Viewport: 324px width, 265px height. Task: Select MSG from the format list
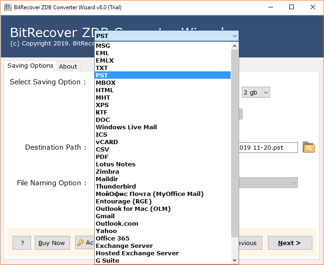point(162,45)
